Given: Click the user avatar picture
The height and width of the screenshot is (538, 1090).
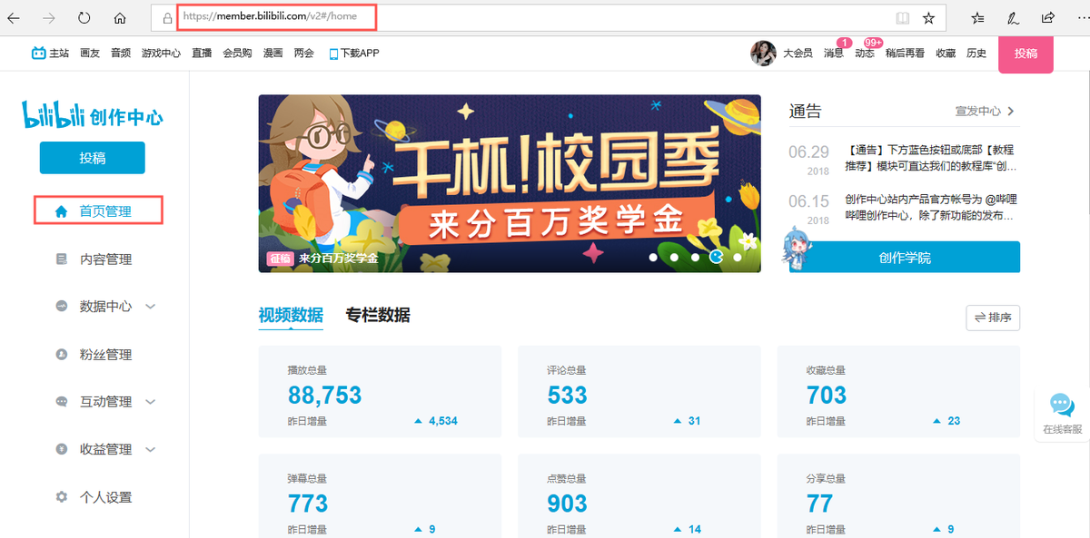Looking at the screenshot, I should click(x=763, y=54).
